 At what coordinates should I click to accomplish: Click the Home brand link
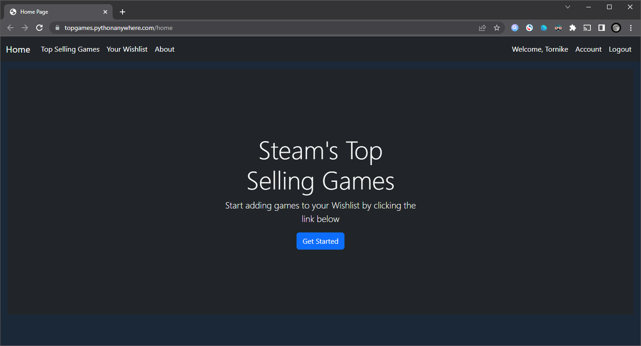click(x=18, y=50)
